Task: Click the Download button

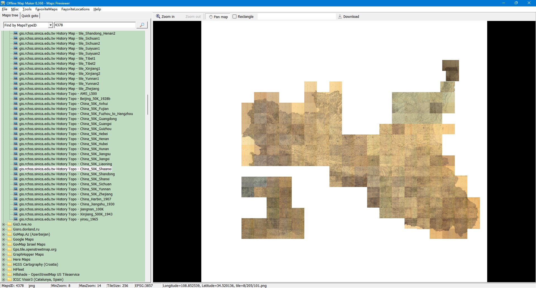Action: click(348, 16)
